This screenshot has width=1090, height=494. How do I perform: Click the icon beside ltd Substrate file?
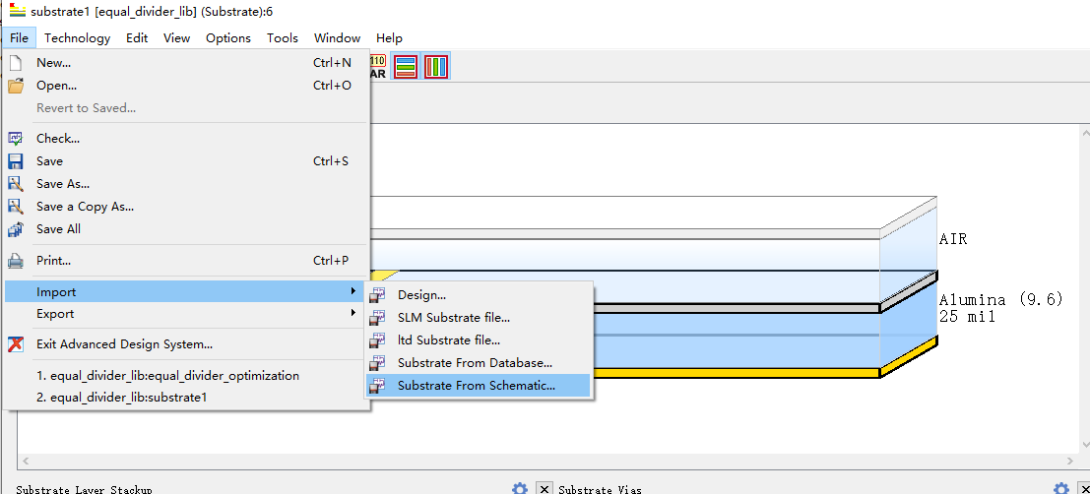377,340
